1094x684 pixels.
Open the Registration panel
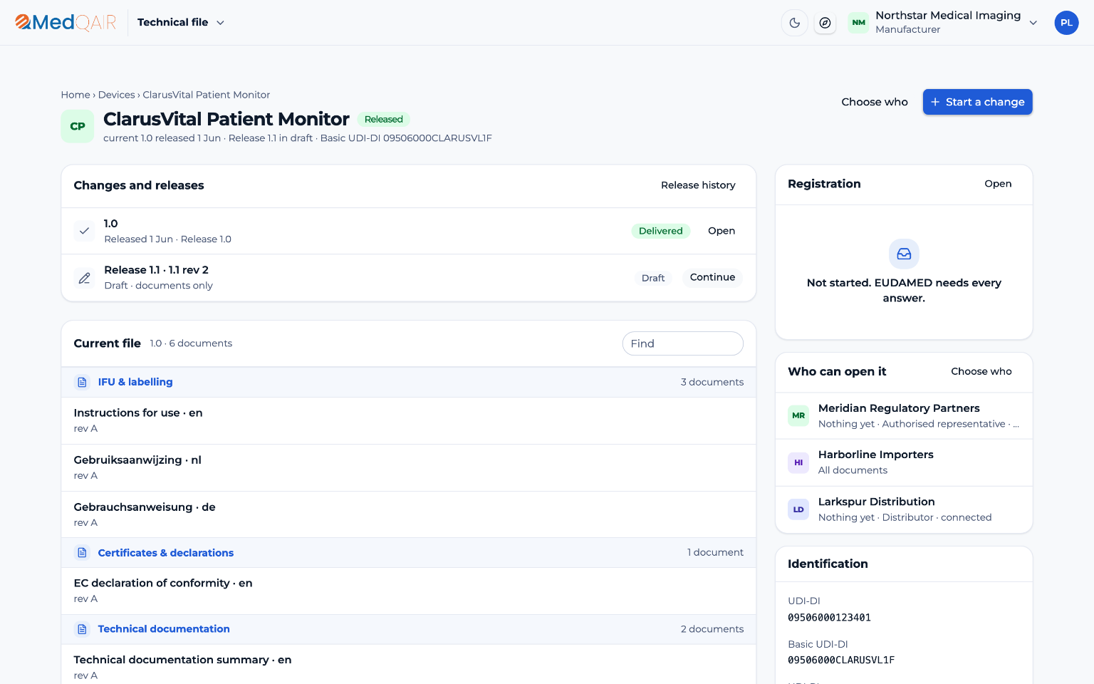point(998,184)
